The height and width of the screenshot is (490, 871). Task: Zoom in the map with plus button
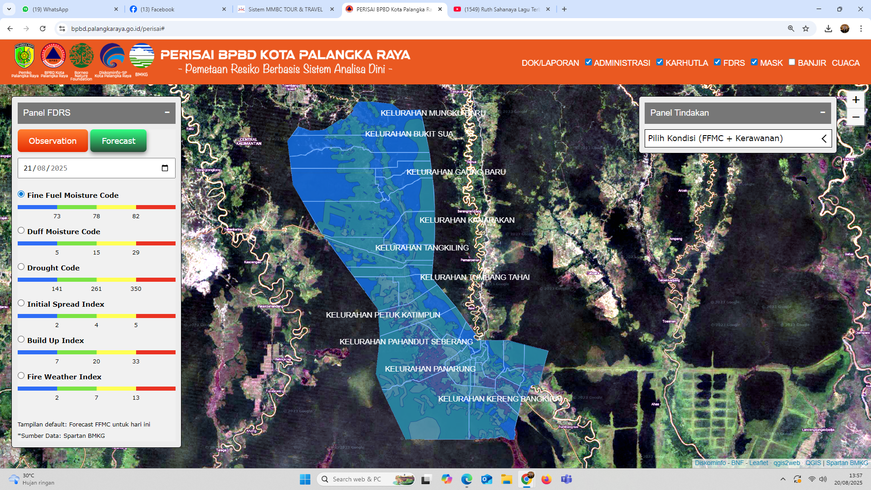click(x=856, y=100)
